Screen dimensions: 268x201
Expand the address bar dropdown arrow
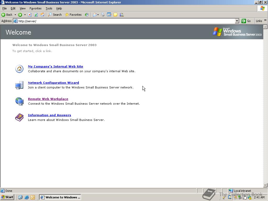(x=237, y=21)
